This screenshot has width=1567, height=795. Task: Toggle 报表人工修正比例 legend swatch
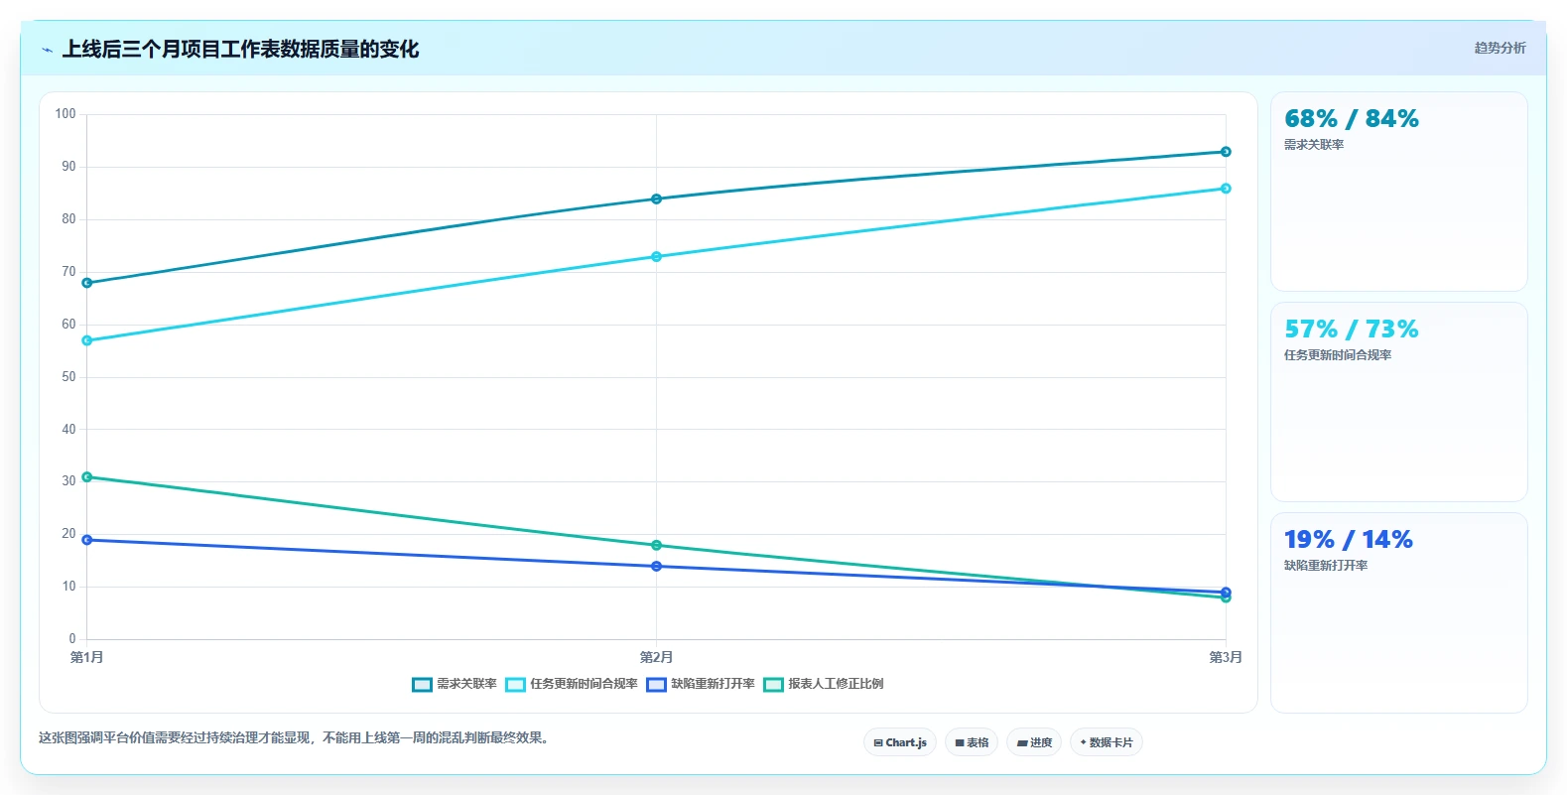tap(773, 684)
